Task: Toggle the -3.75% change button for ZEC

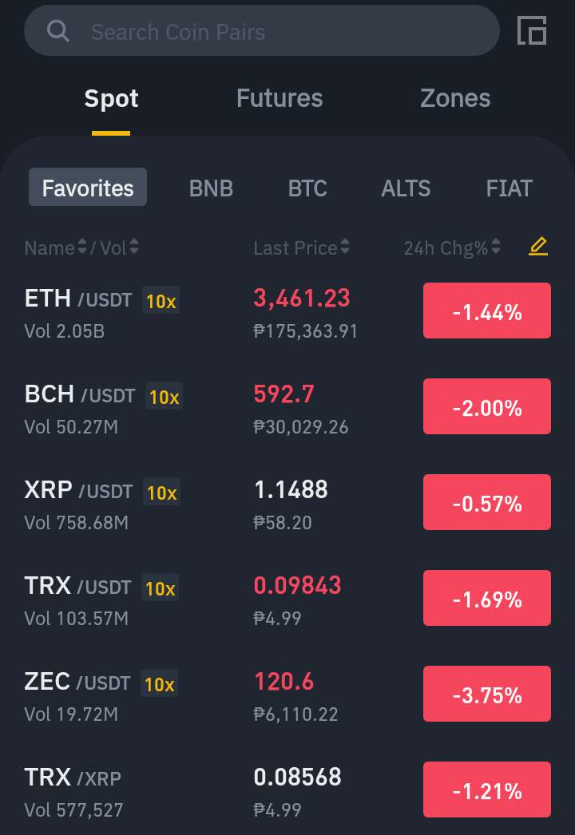Action: 487,694
